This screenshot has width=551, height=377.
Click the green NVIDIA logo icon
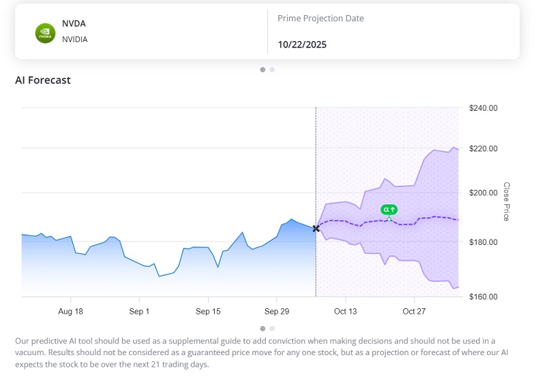click(45, 33)
